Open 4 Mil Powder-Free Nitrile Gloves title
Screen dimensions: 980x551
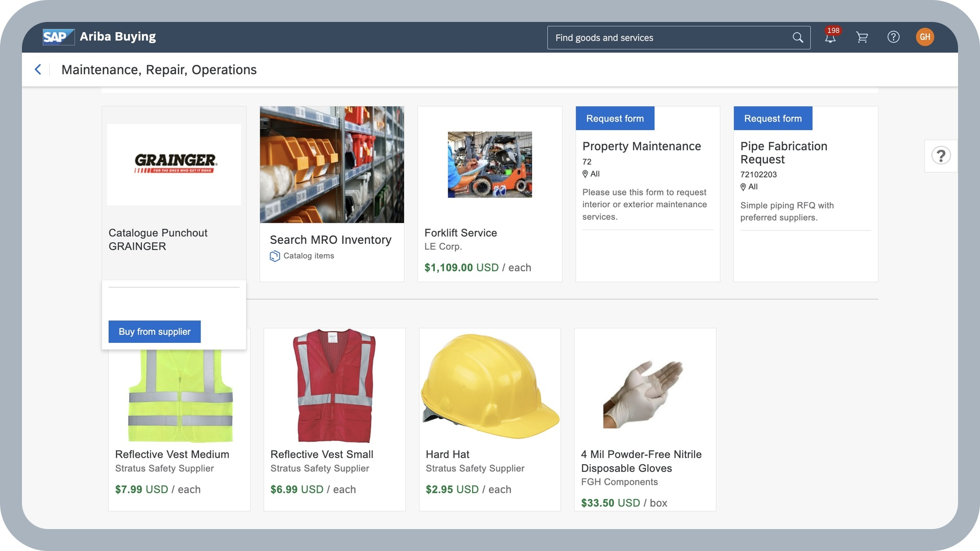click(641, 461)
